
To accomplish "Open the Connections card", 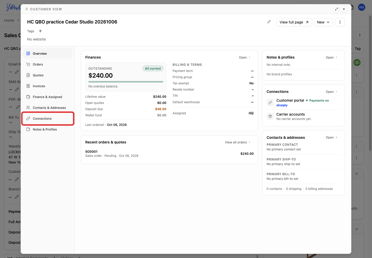I will [x=331, y=92].
